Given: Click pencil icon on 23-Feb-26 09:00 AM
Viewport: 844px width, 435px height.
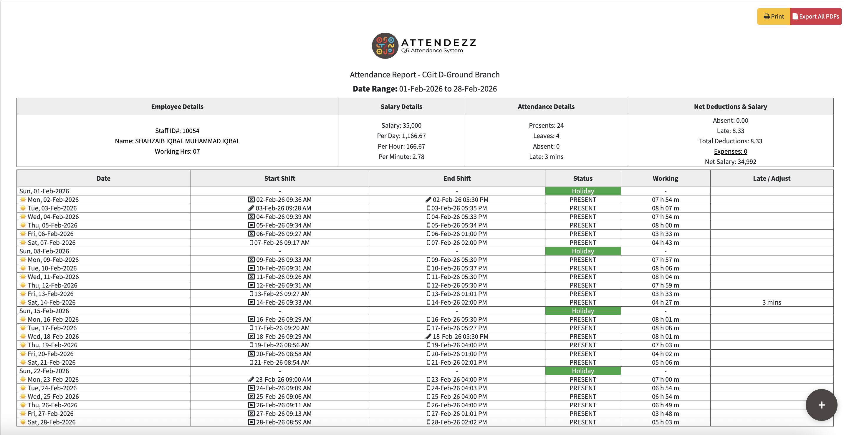Looking at the screenshot, I should [251, 380].
